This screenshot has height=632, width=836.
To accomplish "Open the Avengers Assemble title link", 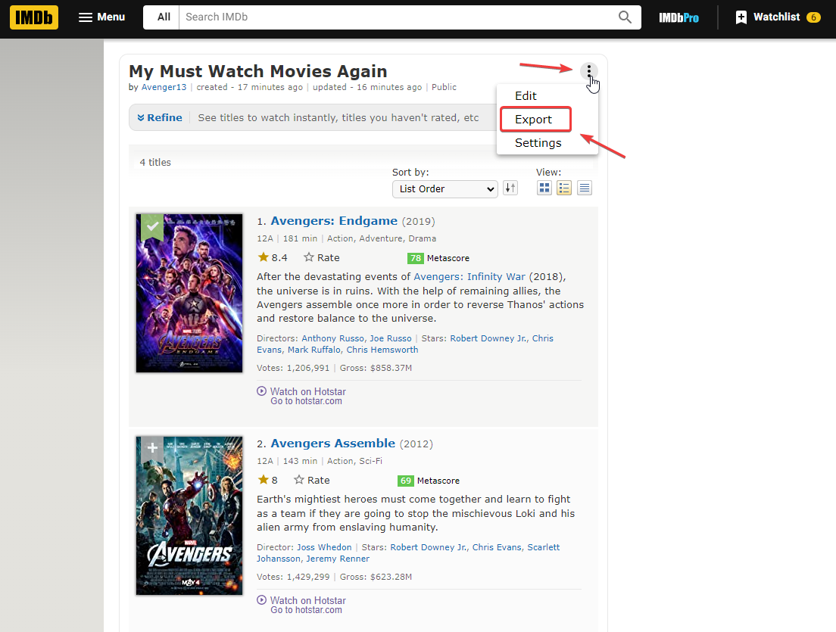I will pos(332,444).
